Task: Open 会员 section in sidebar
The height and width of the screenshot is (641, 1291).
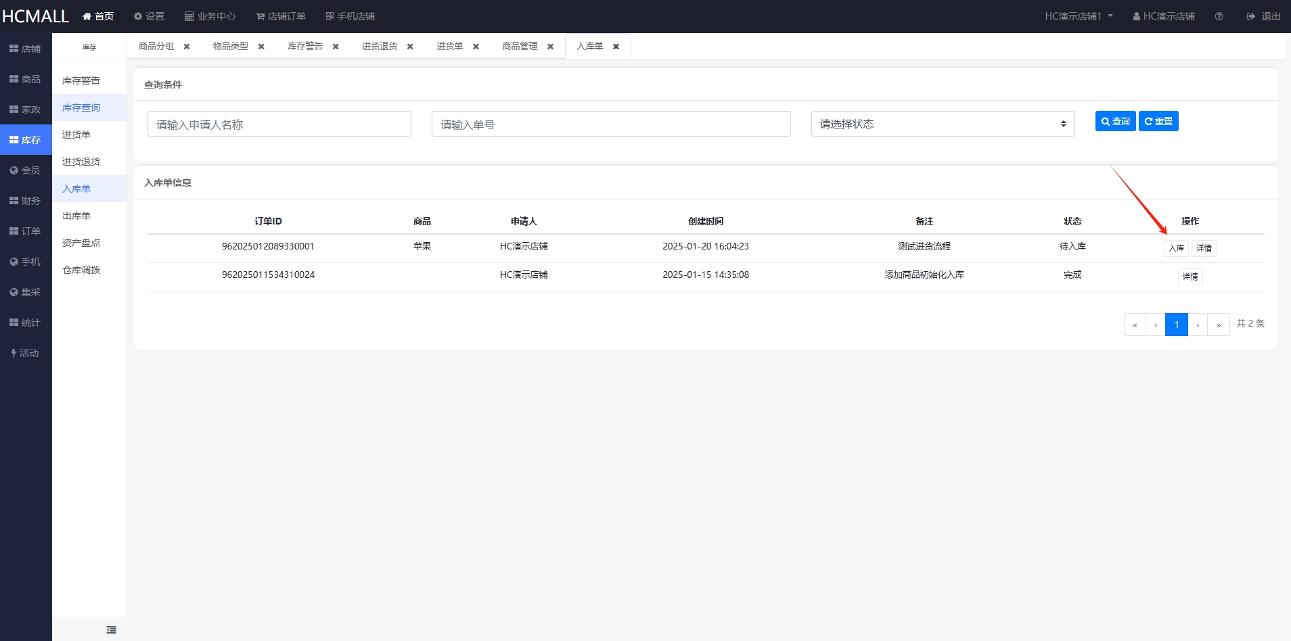Action: [x=26, y=170]
